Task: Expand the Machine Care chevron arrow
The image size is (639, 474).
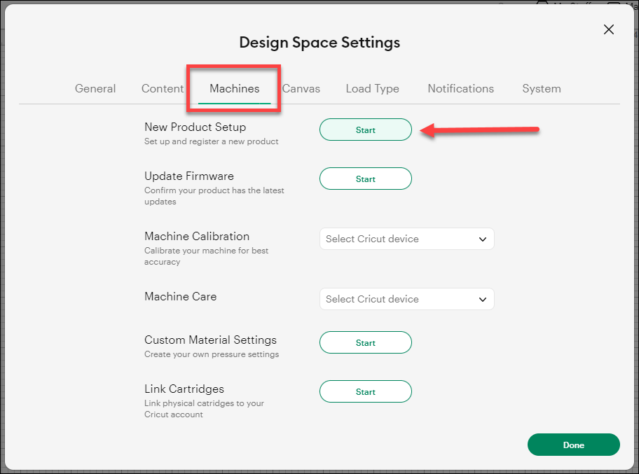Action: pos(483,299)
